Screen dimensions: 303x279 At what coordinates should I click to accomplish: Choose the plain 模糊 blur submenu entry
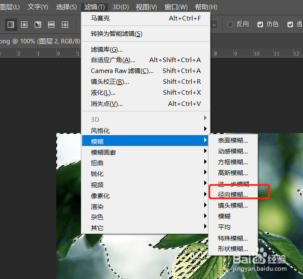point(233,216)
